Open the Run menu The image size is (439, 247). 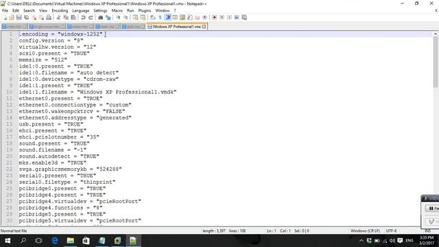(130, 10)
